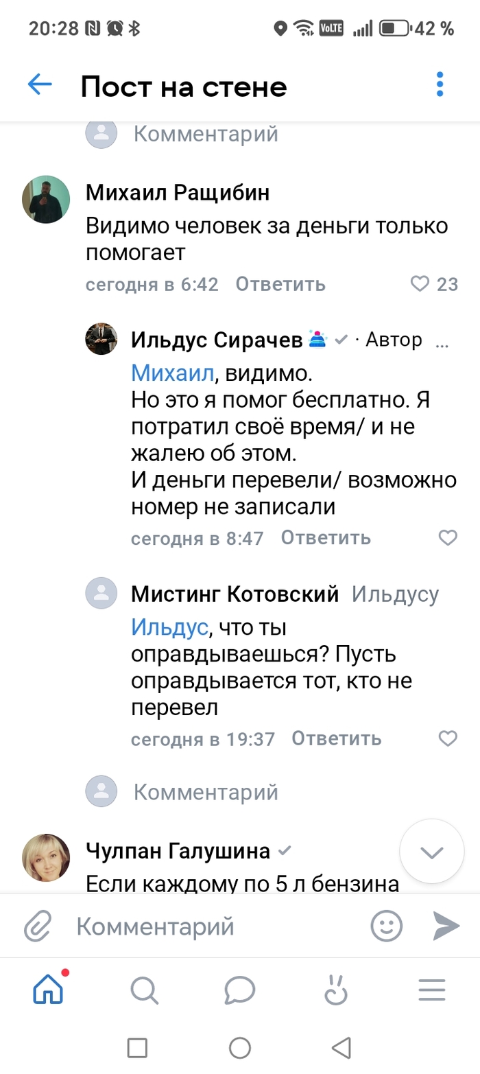Open the Clips tab icon
This screenshot has height=1074, width=480.
[x=336, y=990]
